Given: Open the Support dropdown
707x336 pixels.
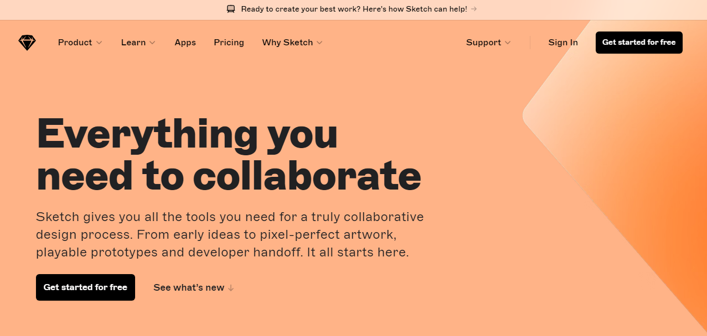Looking at the screenshot, I should pos(488,43).
